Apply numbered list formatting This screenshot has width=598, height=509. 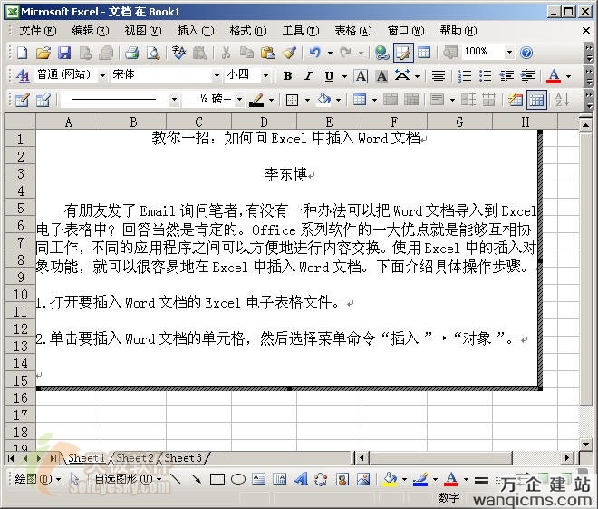click(x=464, y=76)
